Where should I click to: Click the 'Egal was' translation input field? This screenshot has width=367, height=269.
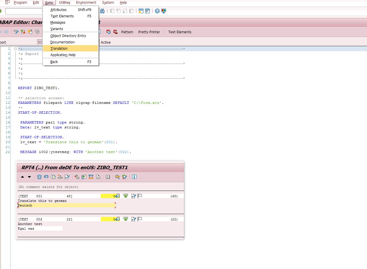(40, 229)
